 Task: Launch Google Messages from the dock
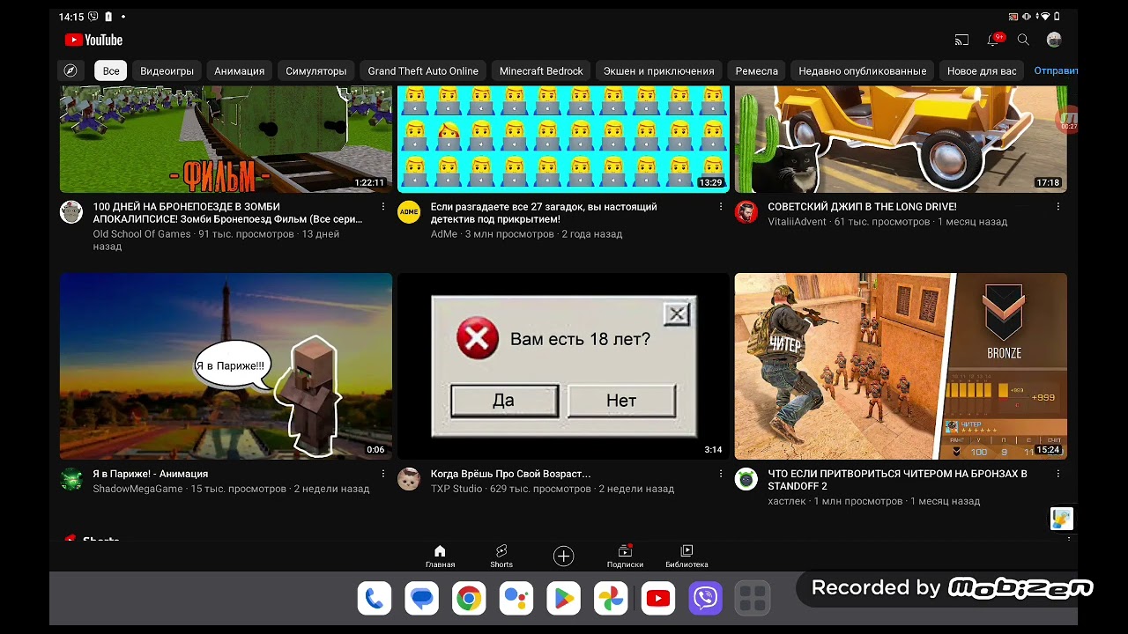[422, 599]
